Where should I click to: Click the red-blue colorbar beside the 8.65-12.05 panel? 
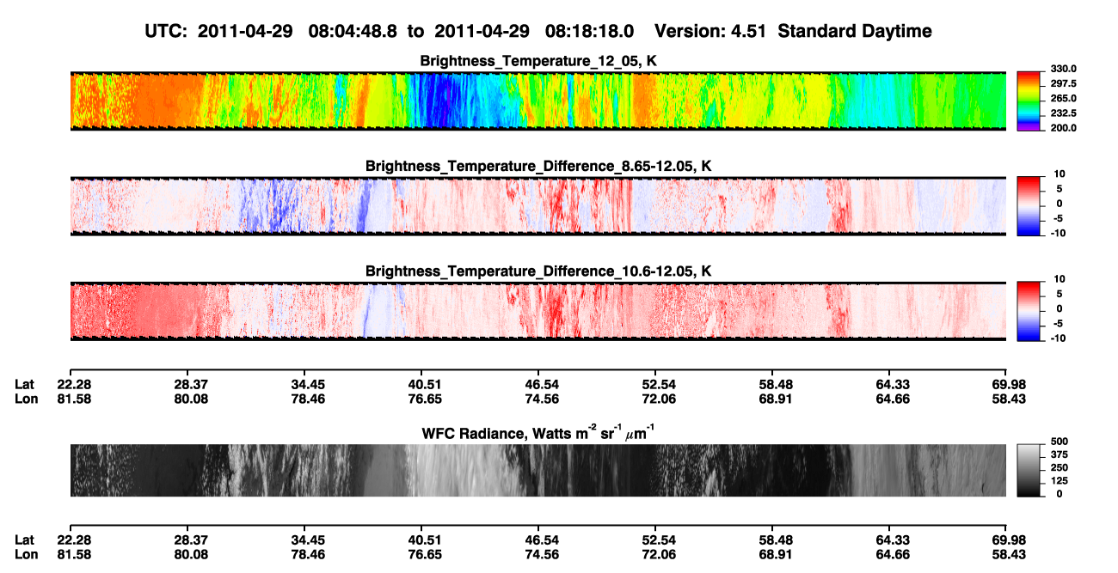tap(1029, 206)
